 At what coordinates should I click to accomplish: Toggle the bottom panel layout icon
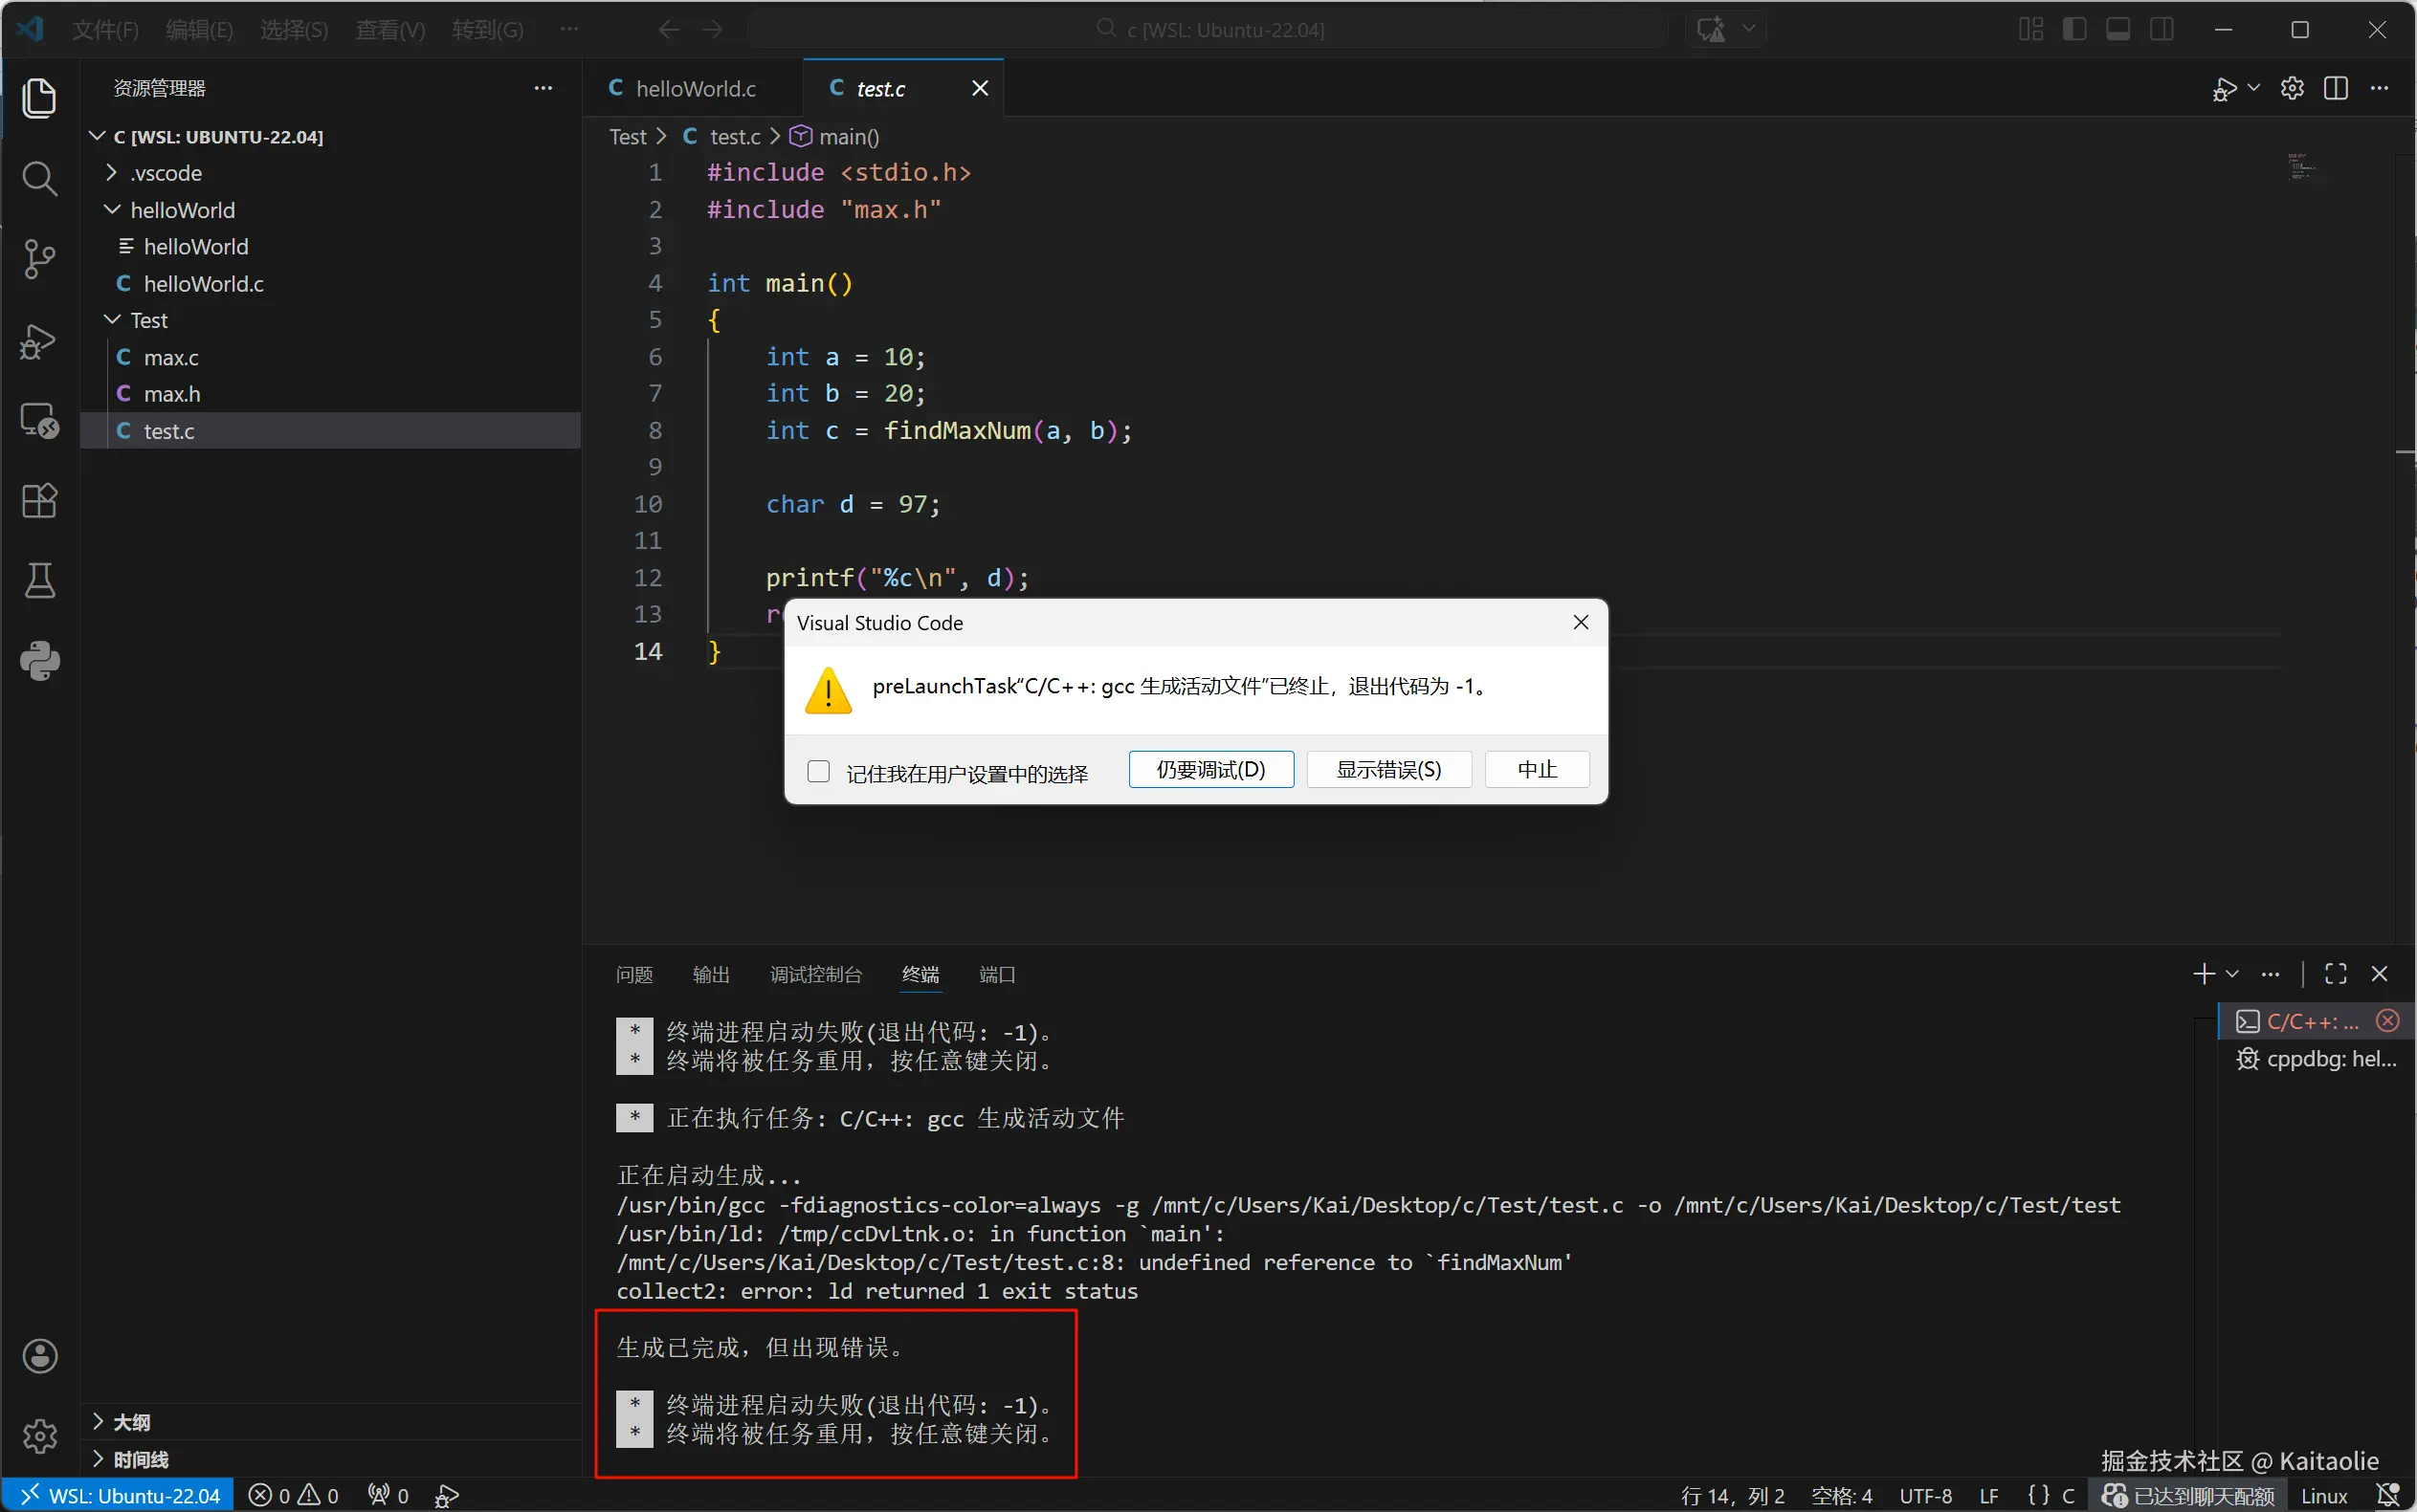click(2118, 29)
